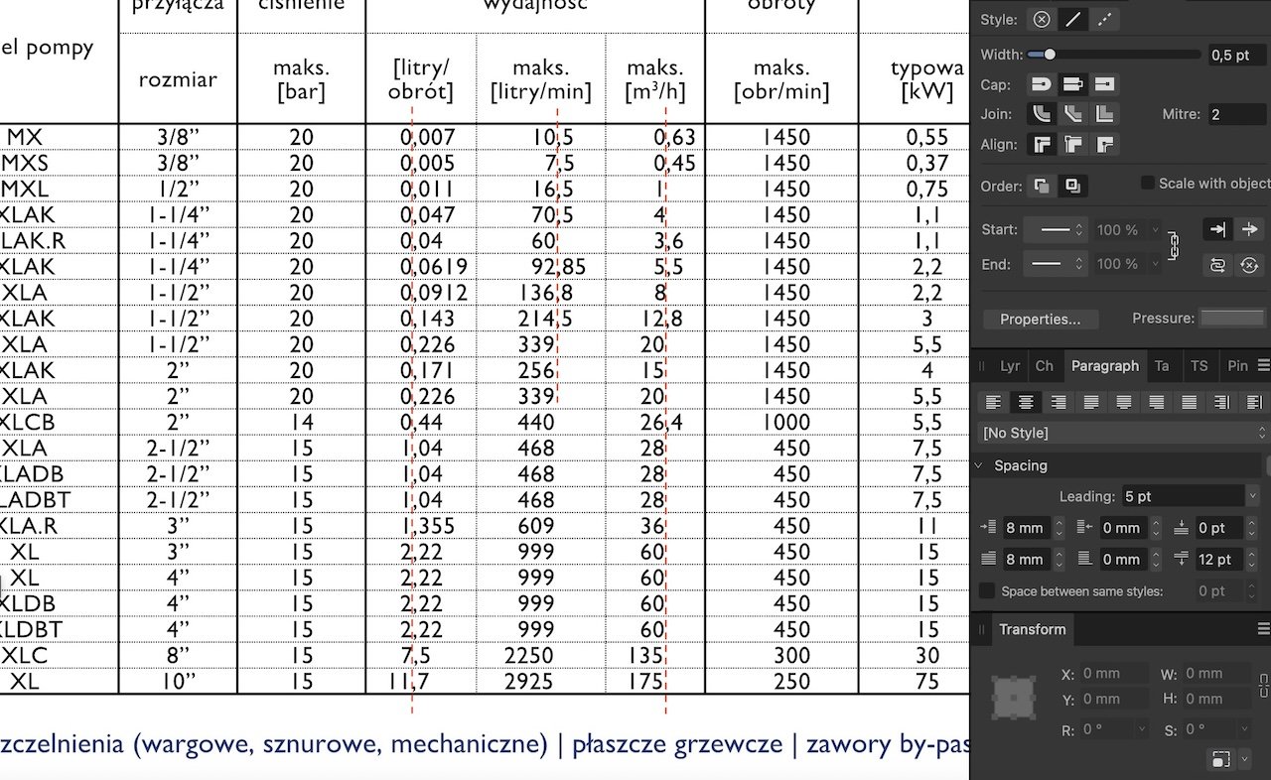The width and height of the screenshot is (1271, 780).
Task: Switch to the TS tab
Action: pos(1200,365)
